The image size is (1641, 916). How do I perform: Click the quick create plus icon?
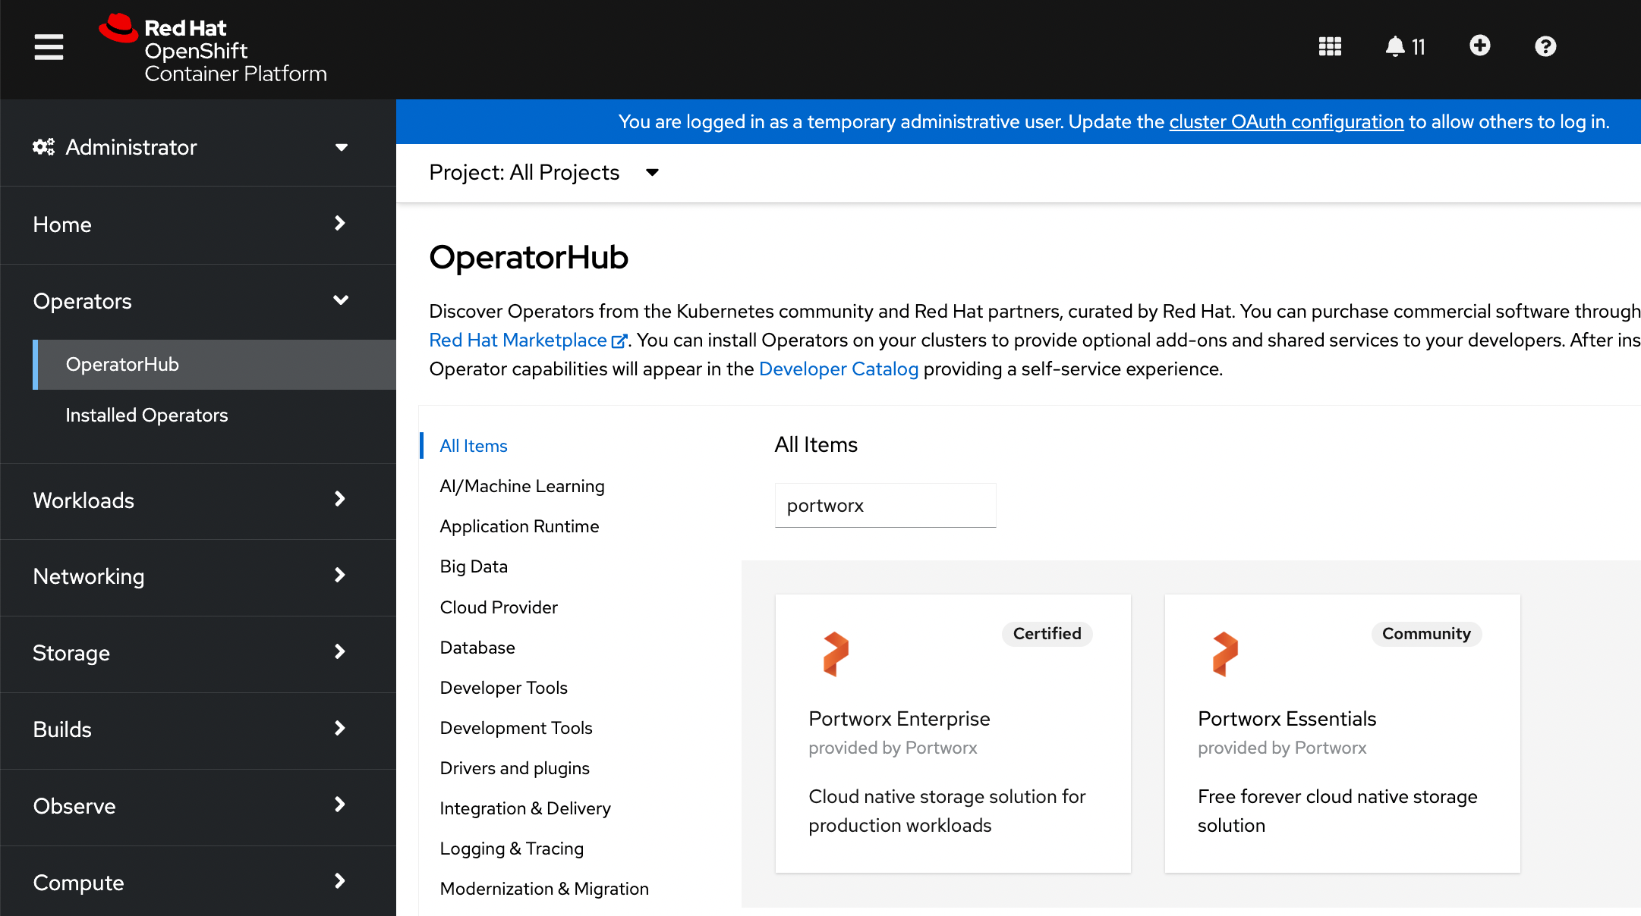[x=1480, y=46]
